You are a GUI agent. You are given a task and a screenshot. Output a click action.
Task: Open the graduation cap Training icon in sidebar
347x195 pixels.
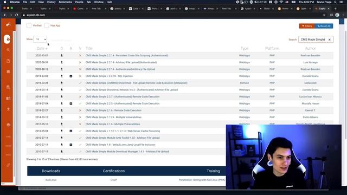click(x=8, y=125)
